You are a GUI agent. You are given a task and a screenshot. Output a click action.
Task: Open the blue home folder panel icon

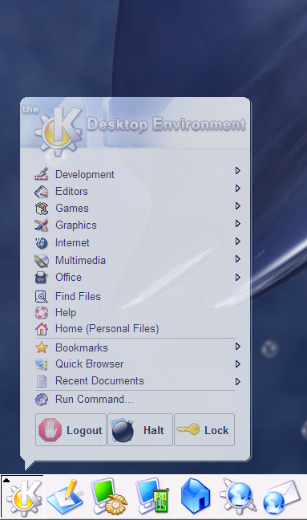196,497
